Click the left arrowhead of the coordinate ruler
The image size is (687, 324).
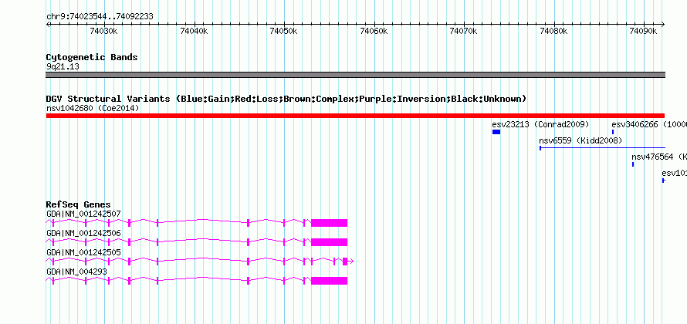click(48, 24)
